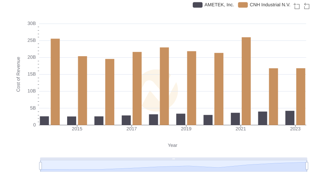This screenshot has height=181, width=314.
Task: Click the AMETEK bar for 2017
Action: (126, 120)
